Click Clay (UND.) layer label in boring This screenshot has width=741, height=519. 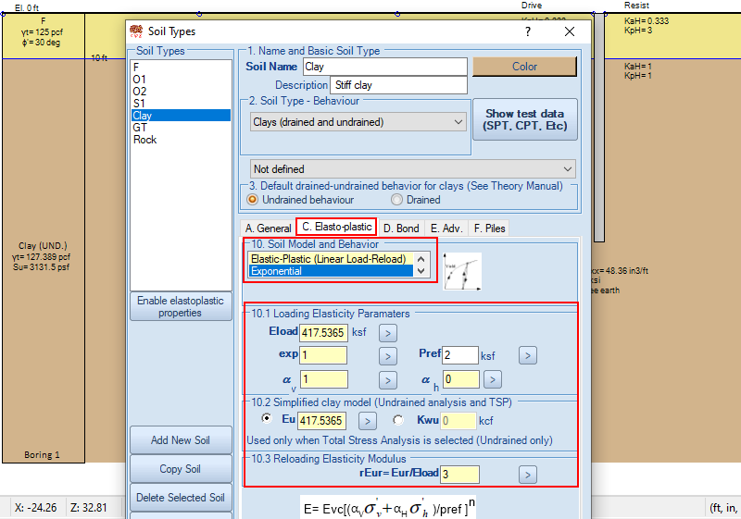pyautogui.click(x=43, y=246)
